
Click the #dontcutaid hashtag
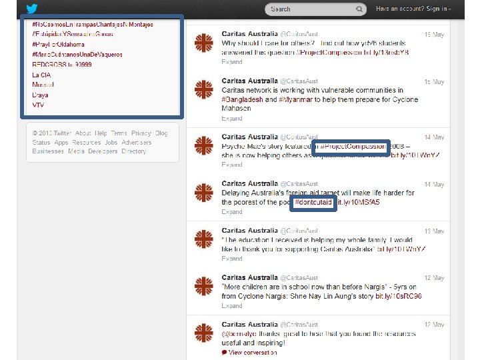coord(313,203)
